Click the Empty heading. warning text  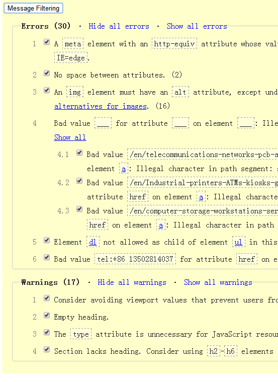(x=81, y=317)
